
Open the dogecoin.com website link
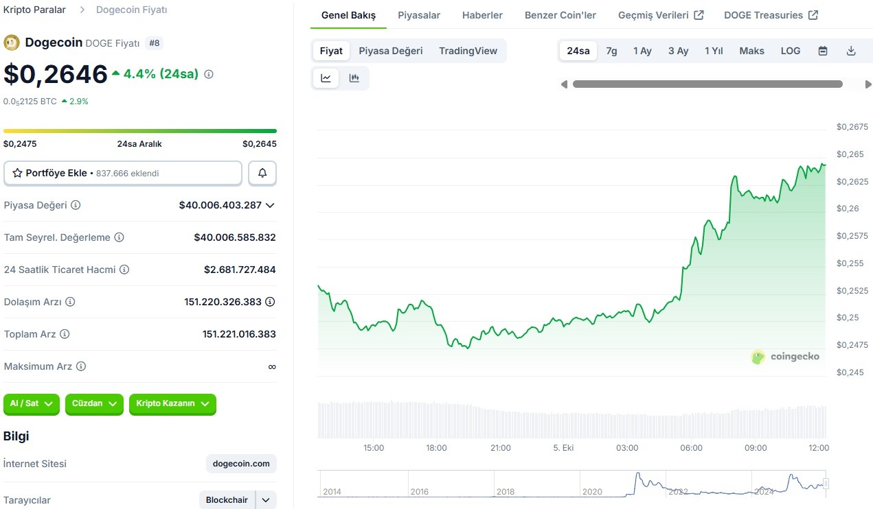click(241, 464)
